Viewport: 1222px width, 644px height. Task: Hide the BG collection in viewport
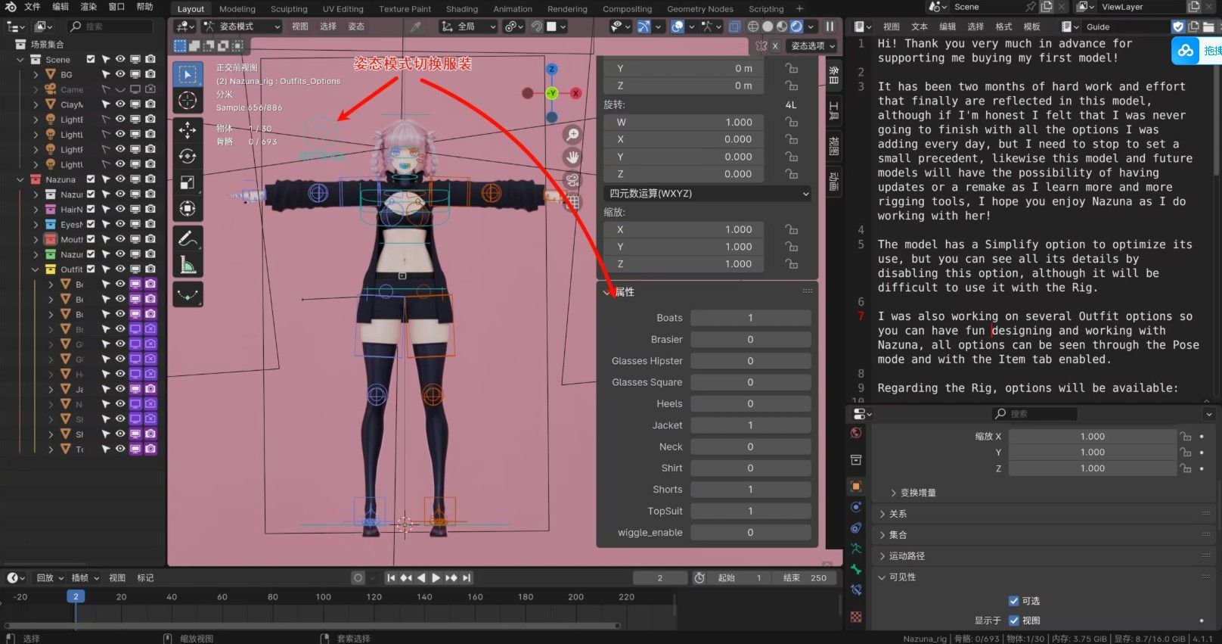click(x=120, y=74)
